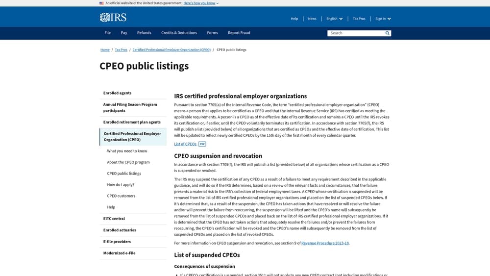Open the English language dropdown
Viewport: 490px width, 276px height.
pos(334,19)
